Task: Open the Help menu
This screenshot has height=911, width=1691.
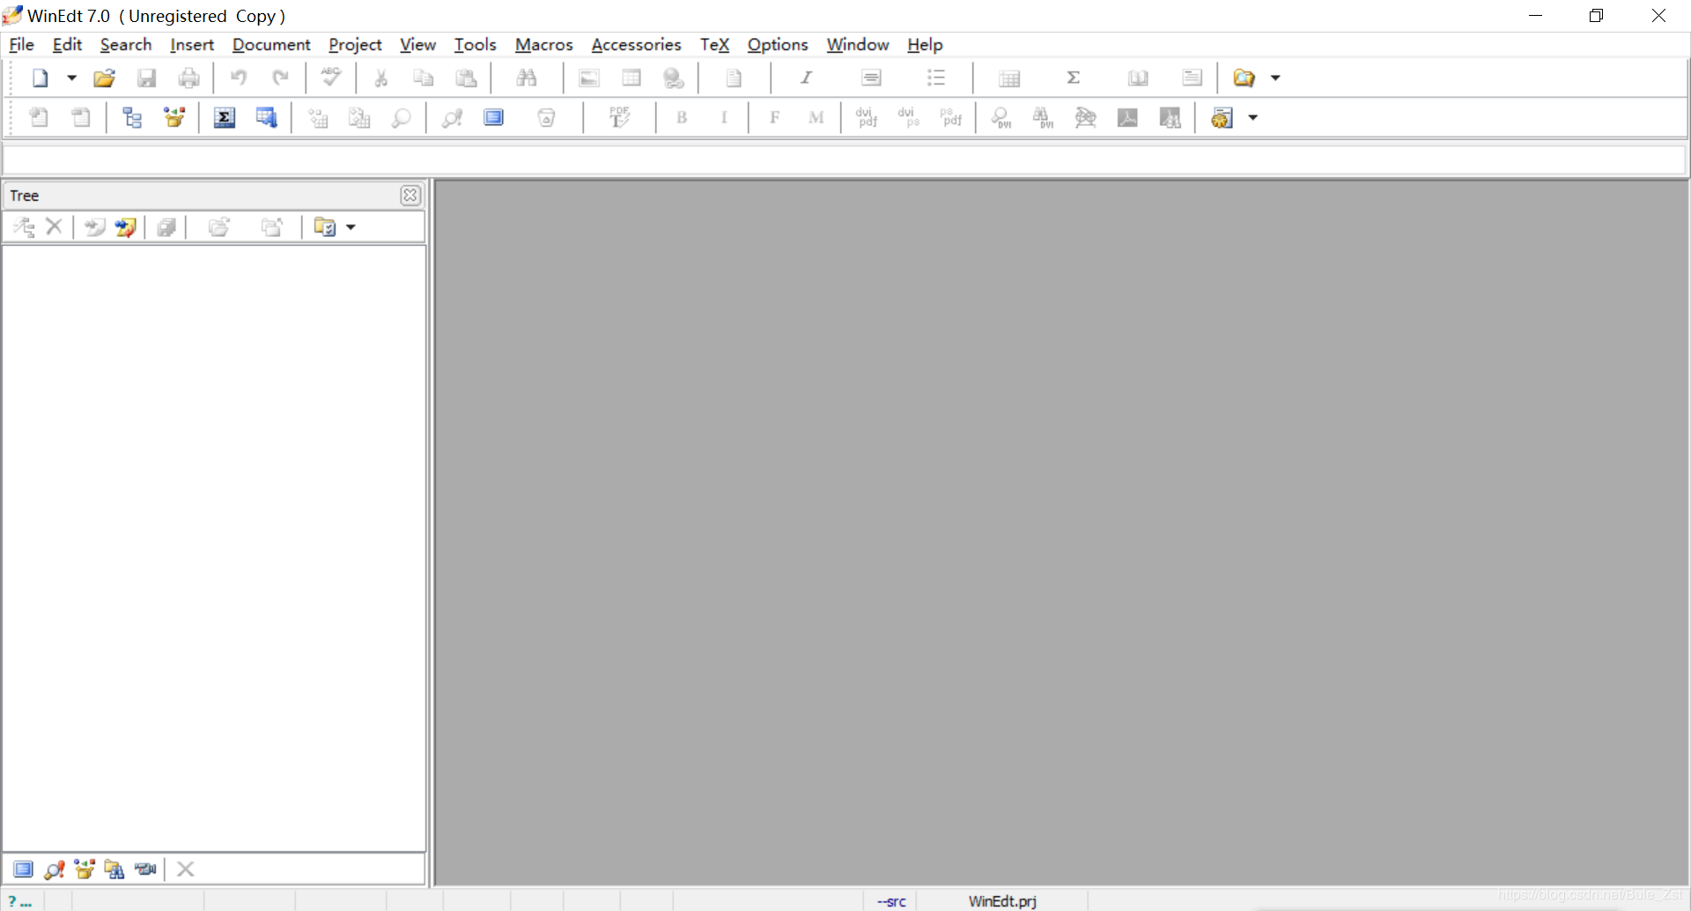Action: 925,45
